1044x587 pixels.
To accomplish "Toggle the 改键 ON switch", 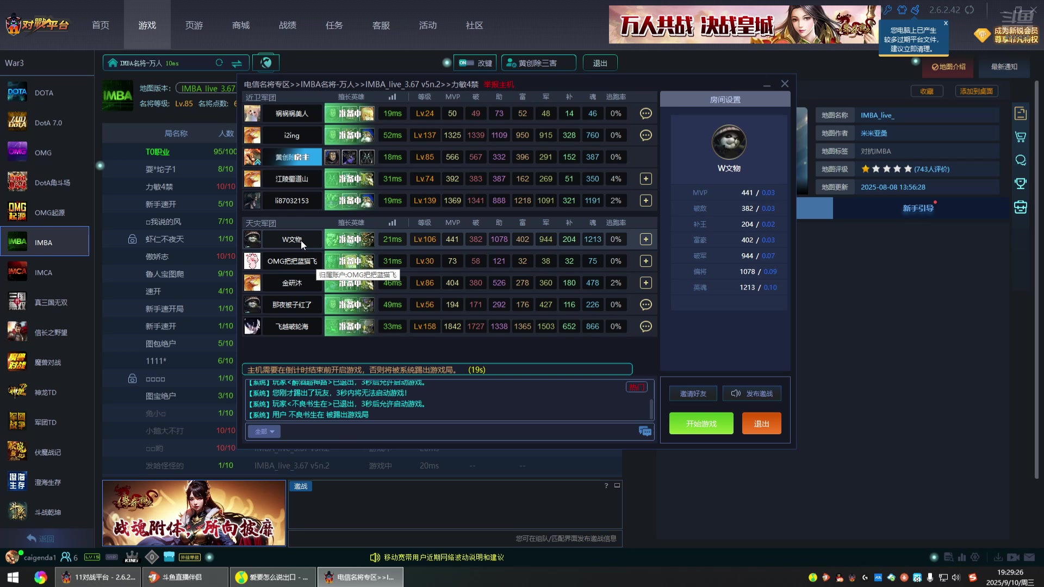I will 466,63.
